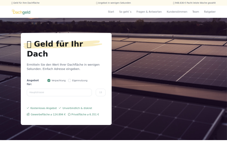Image resolution: width=227 pixels, height=142 pixels.
Task: Click the 'Ermitteln Sie den Wert' description text
Action: [63, 67]
